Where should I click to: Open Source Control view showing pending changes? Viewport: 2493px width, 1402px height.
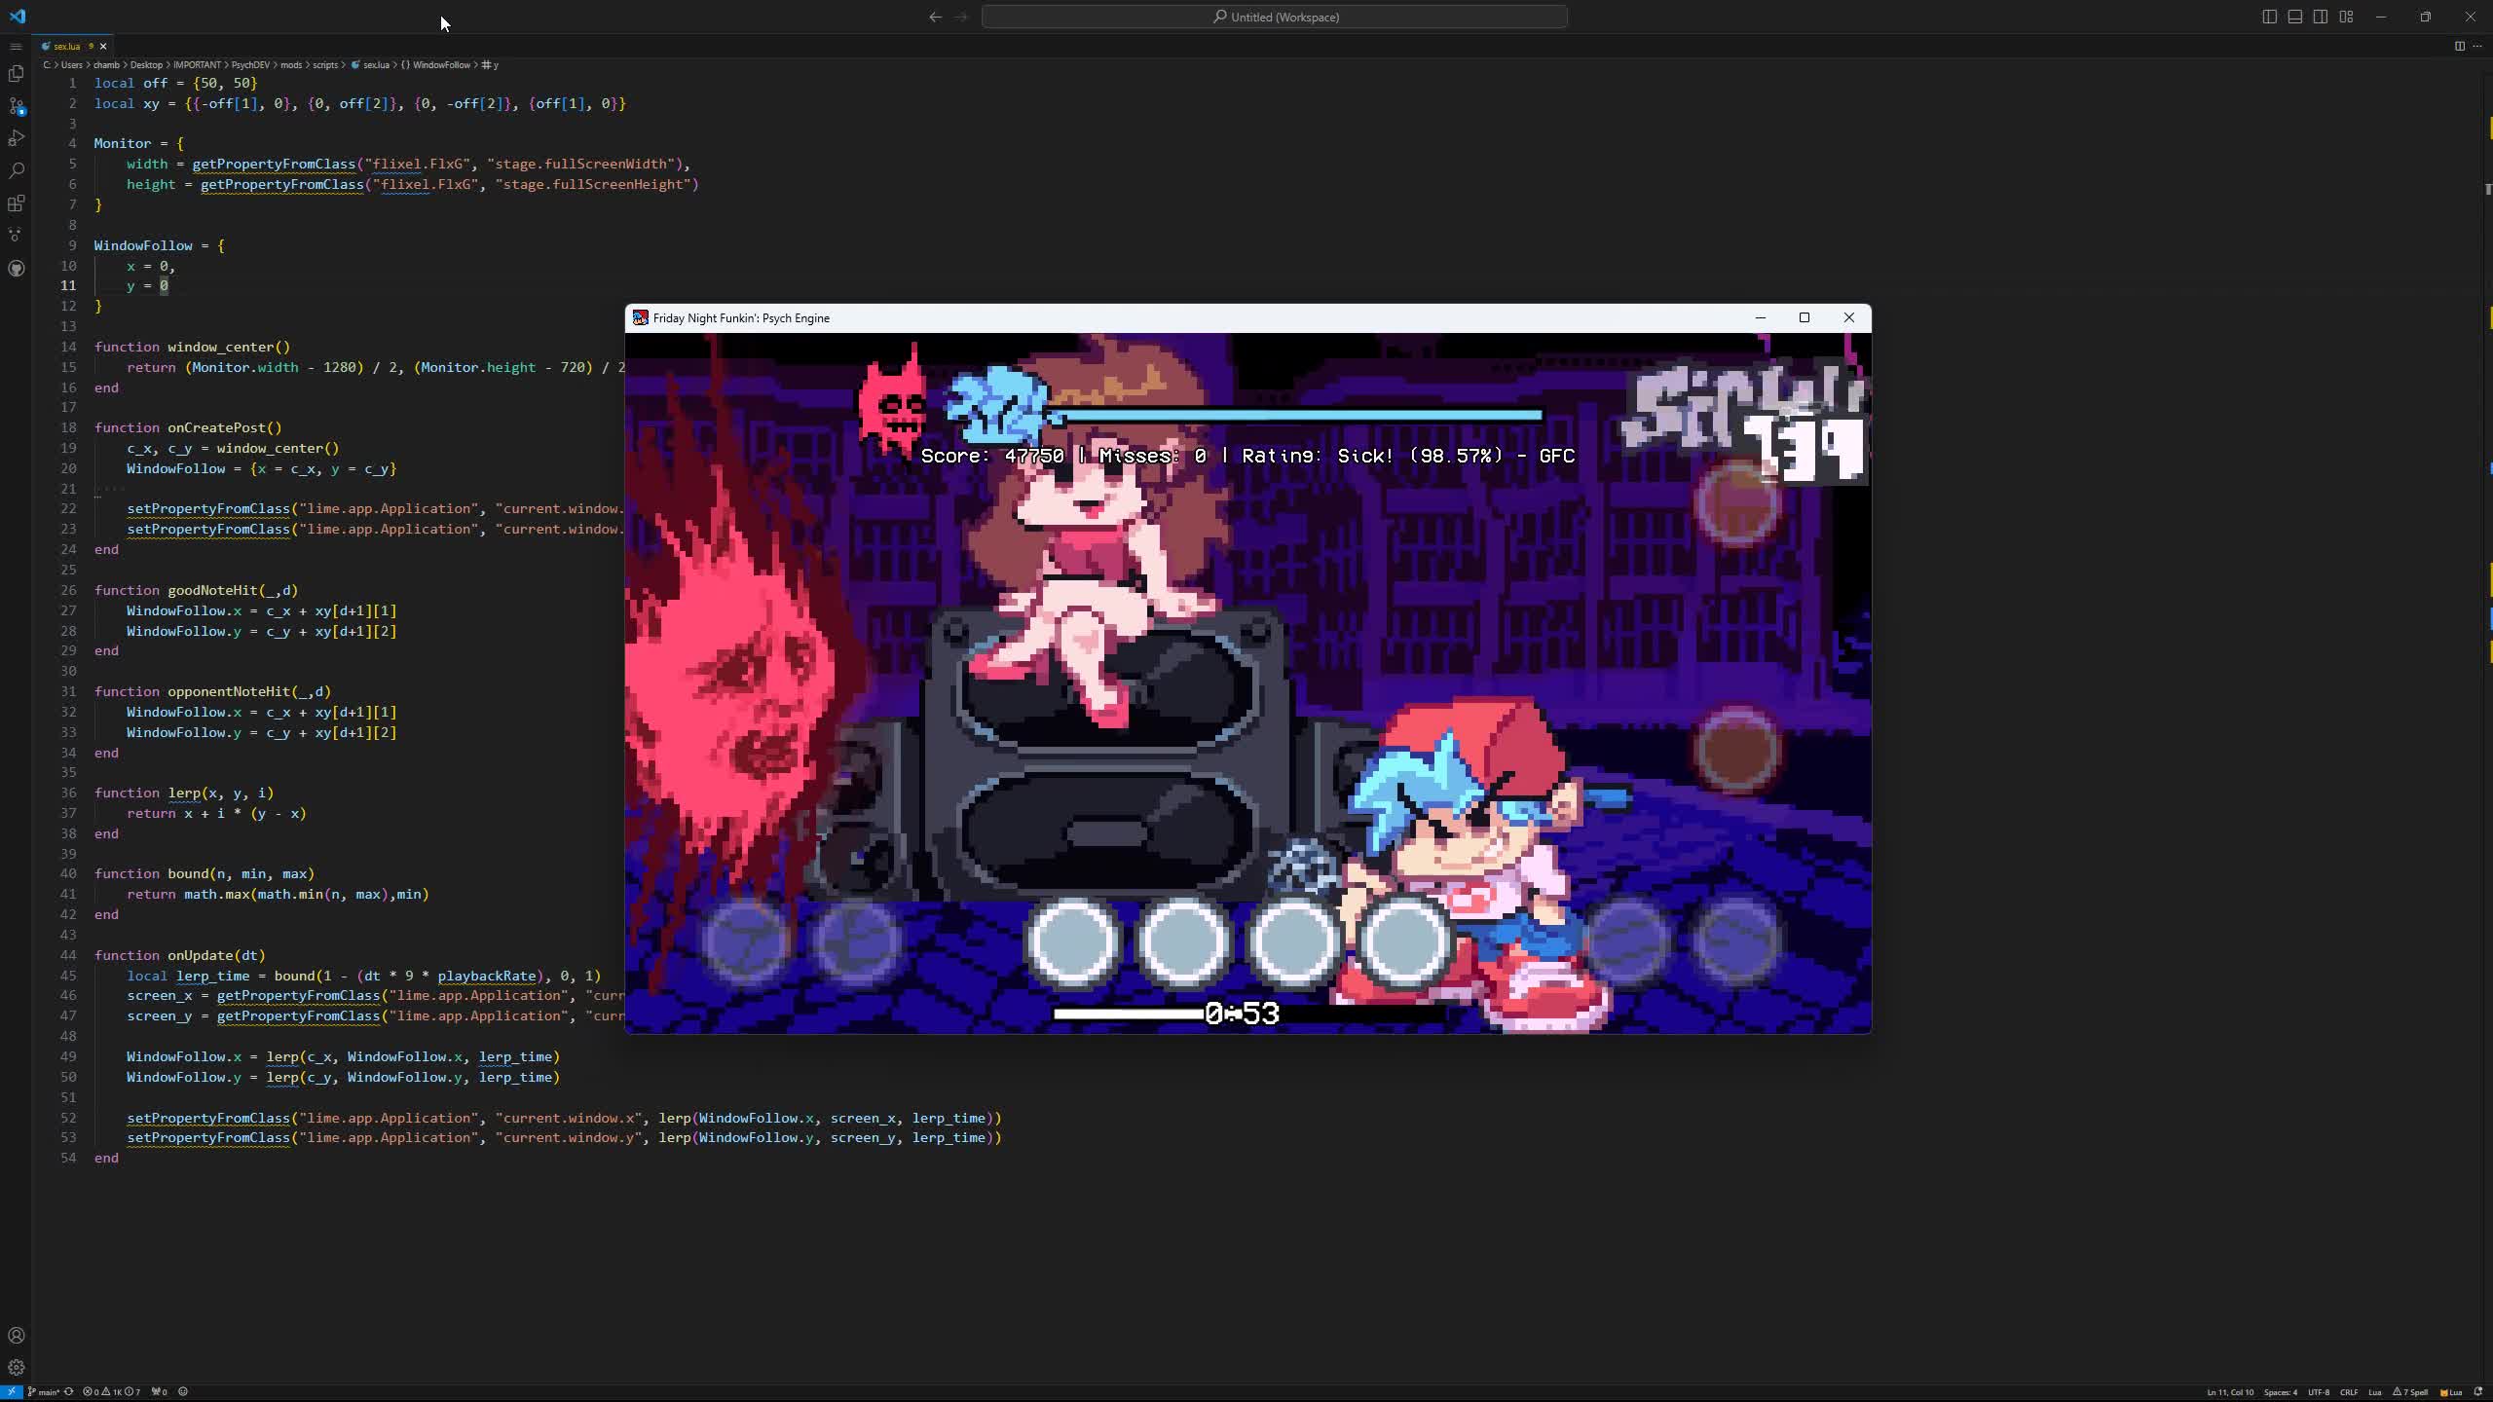[18, 107]
